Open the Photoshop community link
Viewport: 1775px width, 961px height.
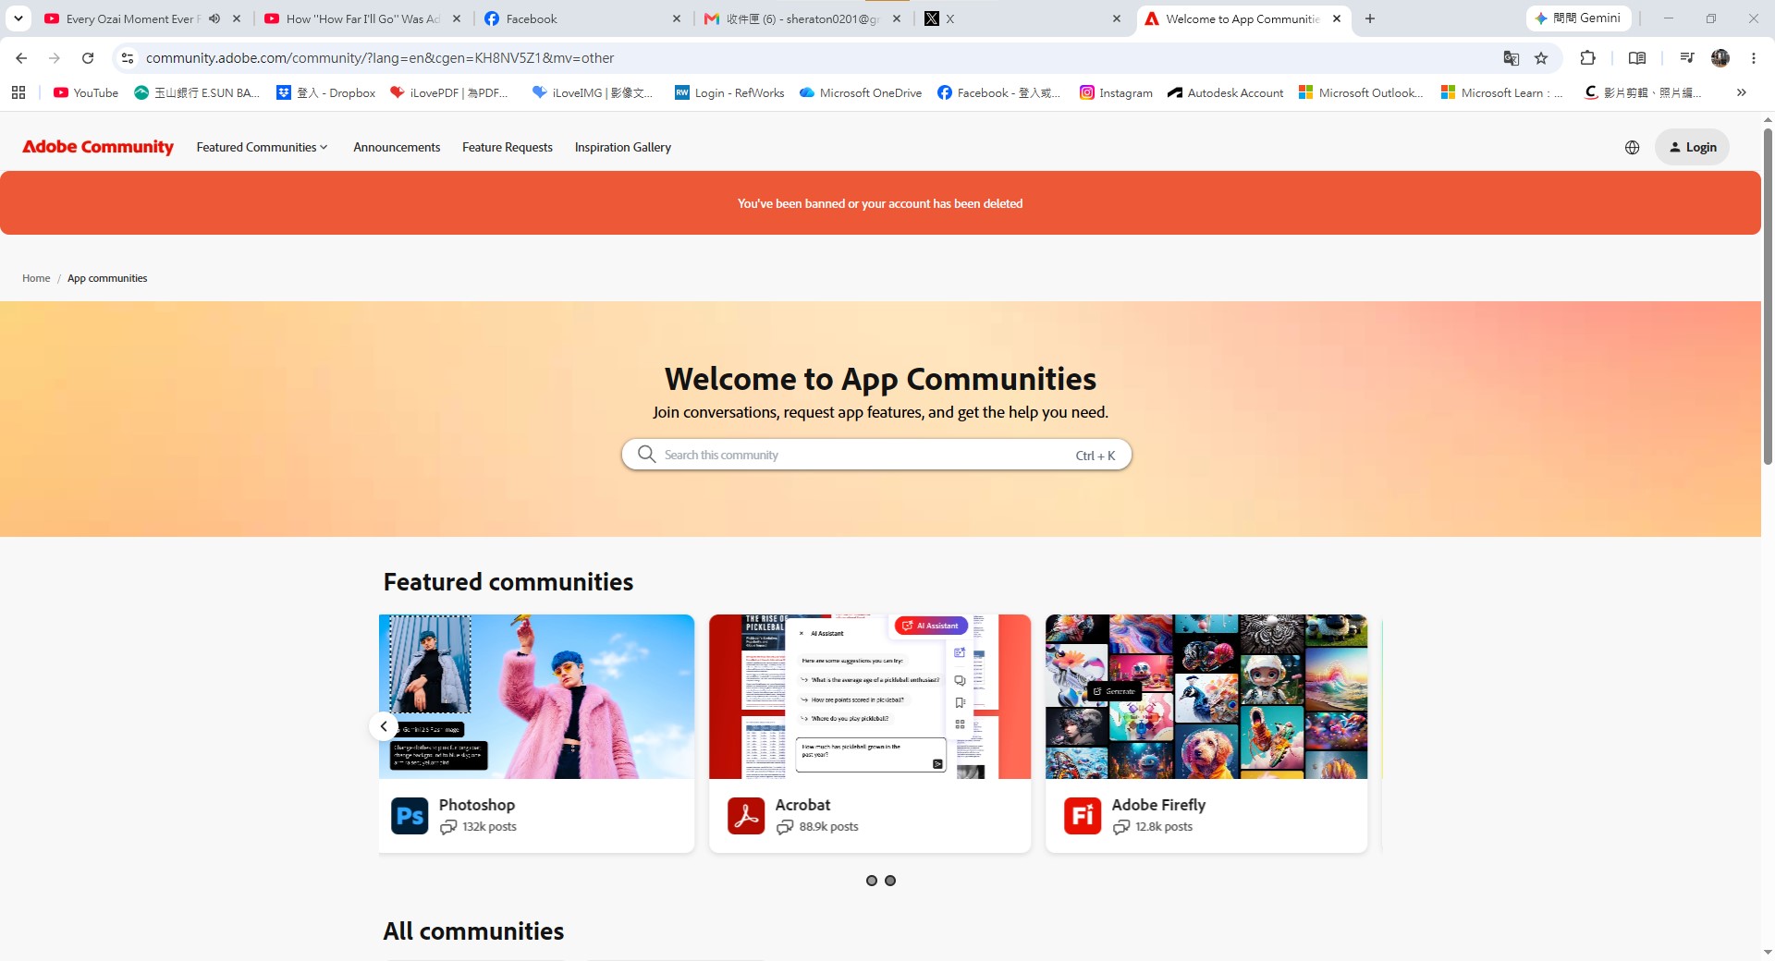(477, 805)
